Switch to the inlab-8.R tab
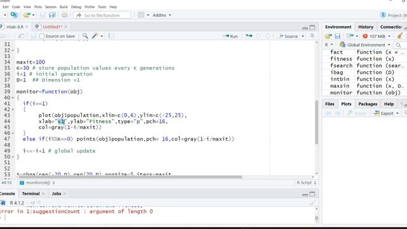 pos(15,27)
